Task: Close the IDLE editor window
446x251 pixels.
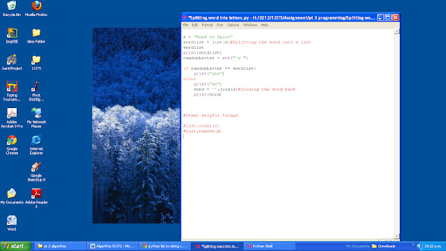Action: [x=396, y=17]
